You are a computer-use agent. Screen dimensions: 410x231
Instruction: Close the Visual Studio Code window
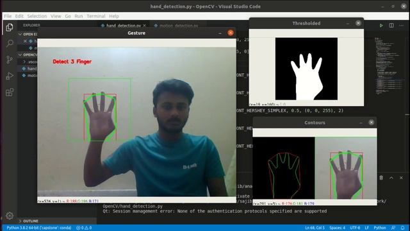pyautogui.click(x=404, y=6)
